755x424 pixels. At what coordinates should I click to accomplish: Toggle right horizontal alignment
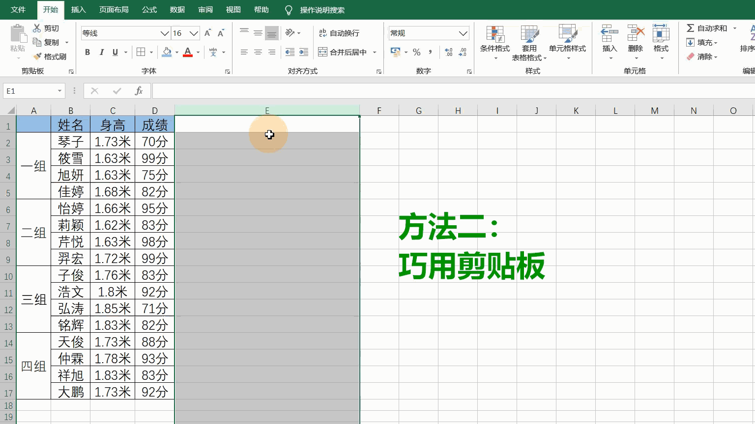[271, 52]
